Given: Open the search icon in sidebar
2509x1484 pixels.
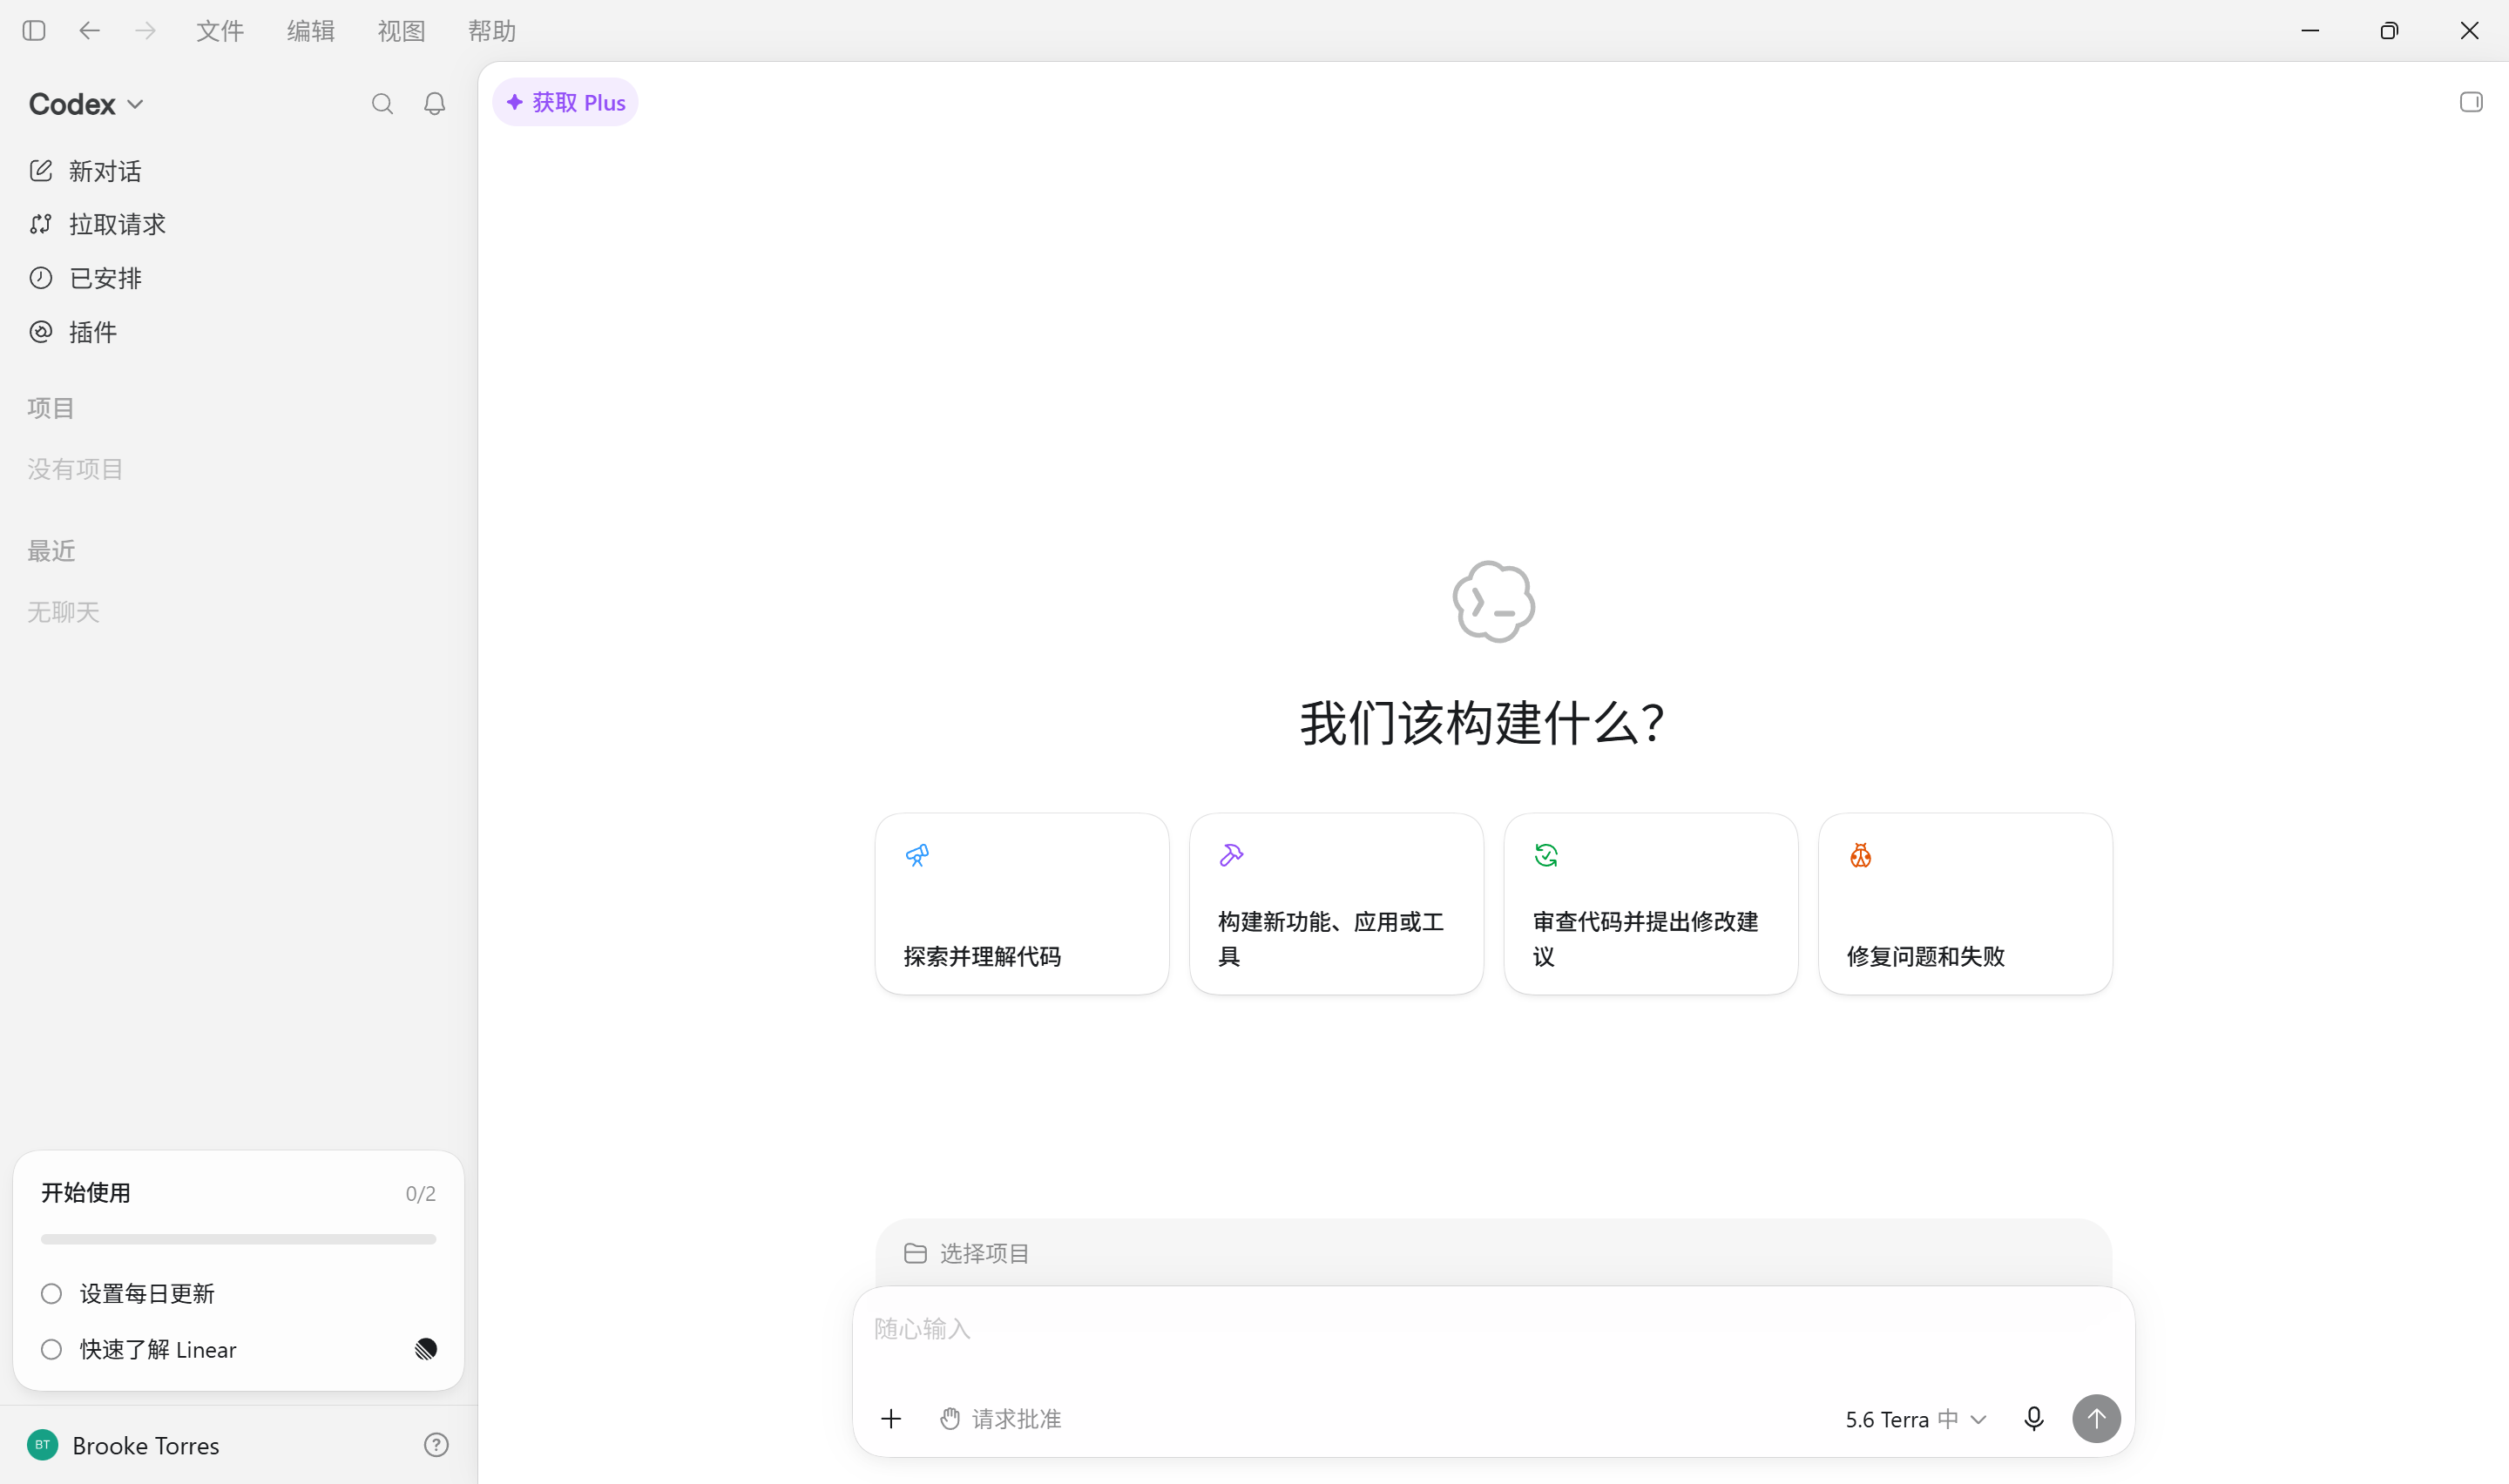Looking at the screenshot, I should [x=382, y=104].
